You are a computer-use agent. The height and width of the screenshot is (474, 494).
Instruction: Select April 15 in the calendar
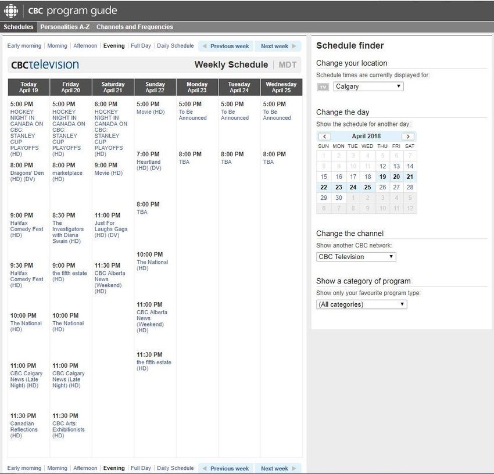(324, 177)
